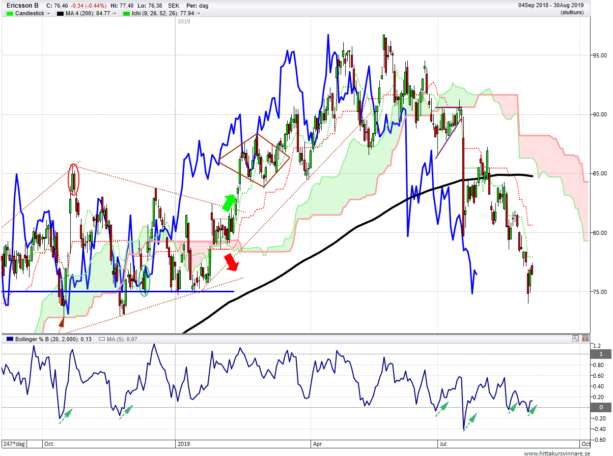Open the Ichi (9, 26, 52, 26) dropdown arrow
This screenshot has width=613, height=456.
pos(199,13)
